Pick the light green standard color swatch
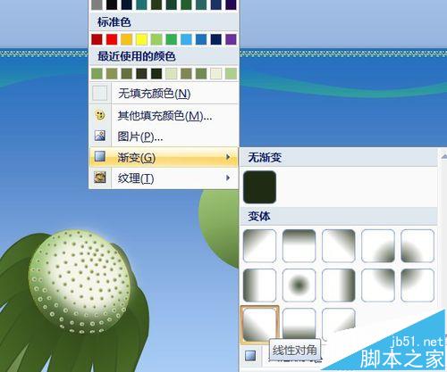 (x=156, y=39)
